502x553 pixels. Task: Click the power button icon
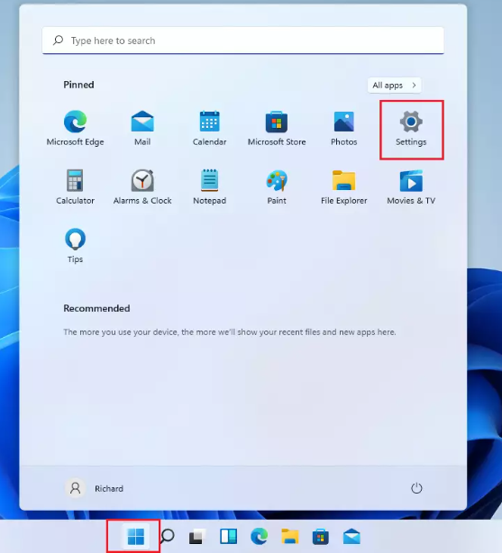click(x=416, y=488)
